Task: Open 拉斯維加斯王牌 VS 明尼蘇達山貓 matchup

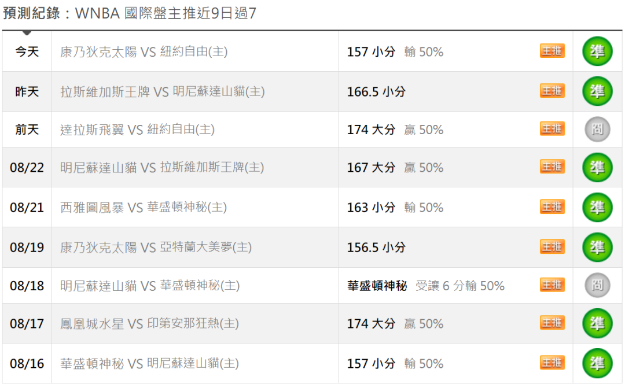Action: coord(163,91)
